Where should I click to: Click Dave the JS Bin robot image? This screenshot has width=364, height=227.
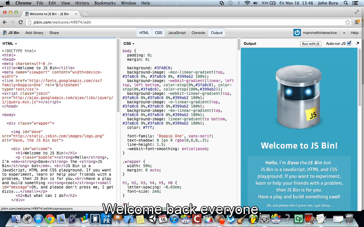click(x=299, y=97)
